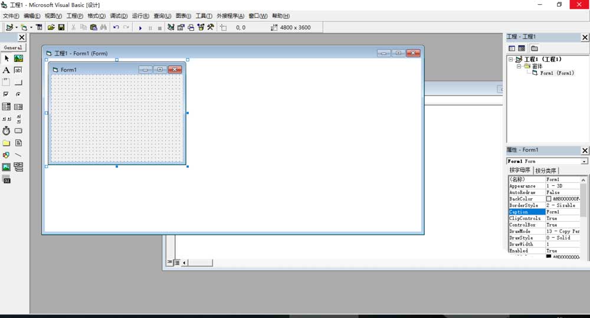
Task: Click View Object in the project panel
Action: pyautogui.click(x=522, y=48)
